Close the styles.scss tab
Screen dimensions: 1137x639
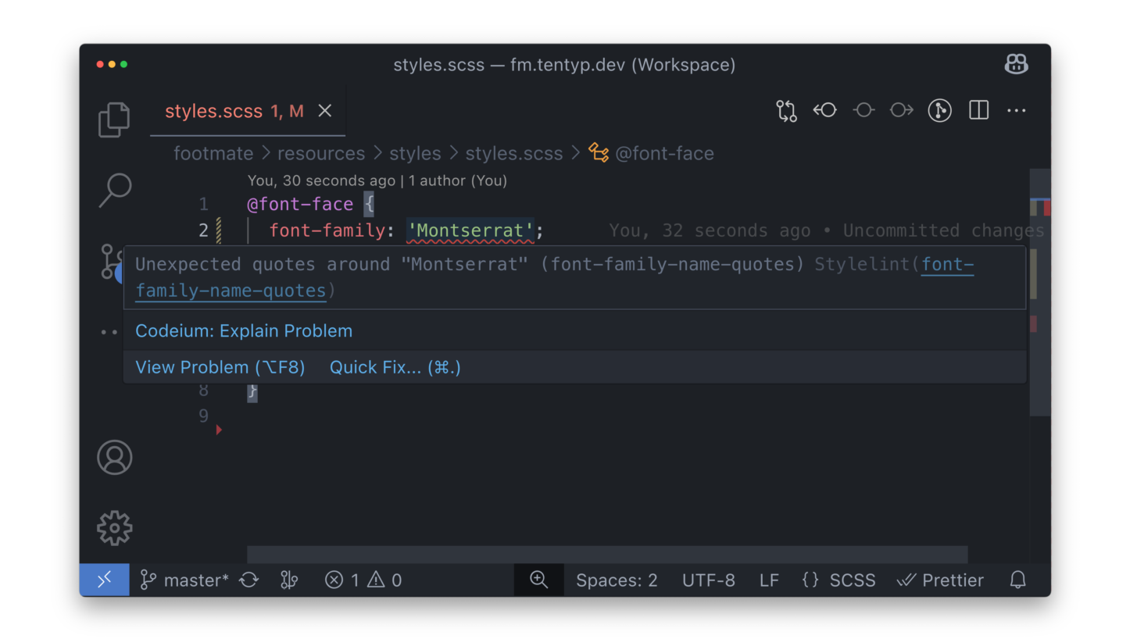325,111
